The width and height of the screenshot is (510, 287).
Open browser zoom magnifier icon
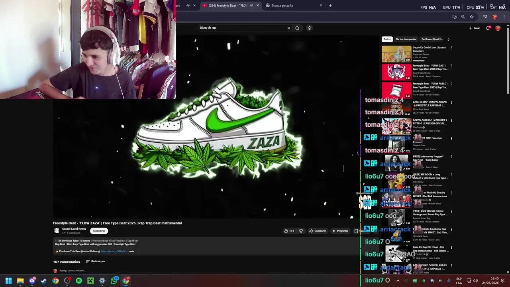click(x=463, y=17)
